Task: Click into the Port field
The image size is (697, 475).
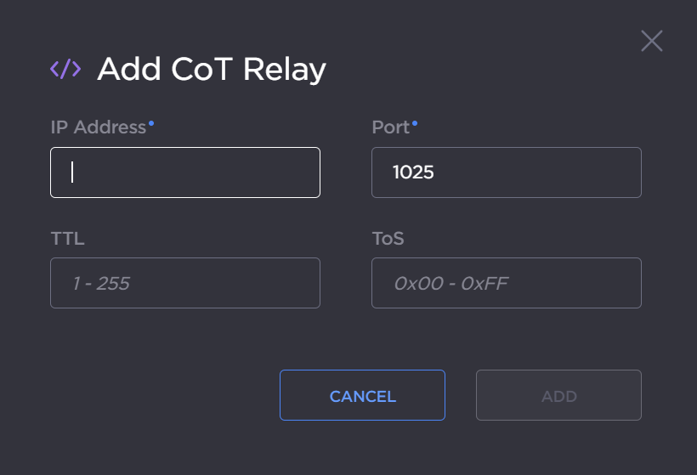Action: pos(506,172)
